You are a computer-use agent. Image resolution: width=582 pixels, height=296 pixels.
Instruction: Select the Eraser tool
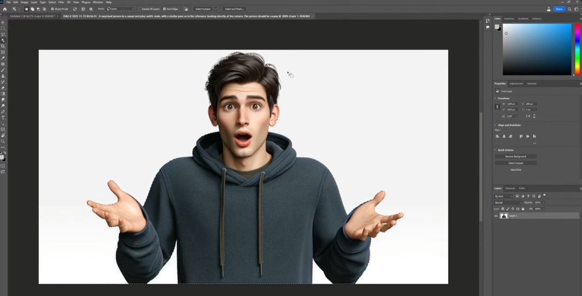point(3,88)
